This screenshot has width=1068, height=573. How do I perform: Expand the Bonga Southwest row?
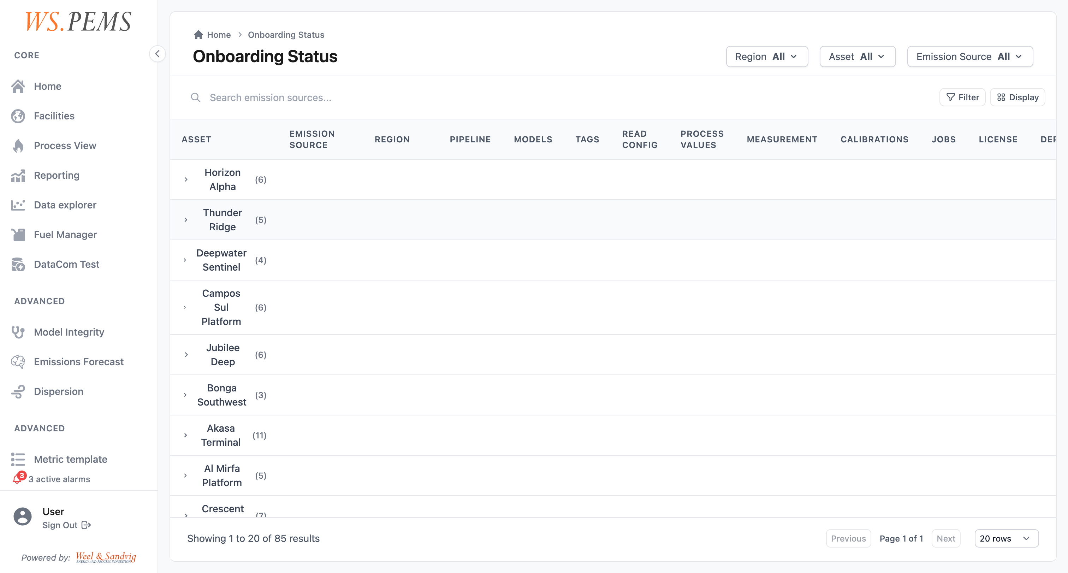pos(185,395)
